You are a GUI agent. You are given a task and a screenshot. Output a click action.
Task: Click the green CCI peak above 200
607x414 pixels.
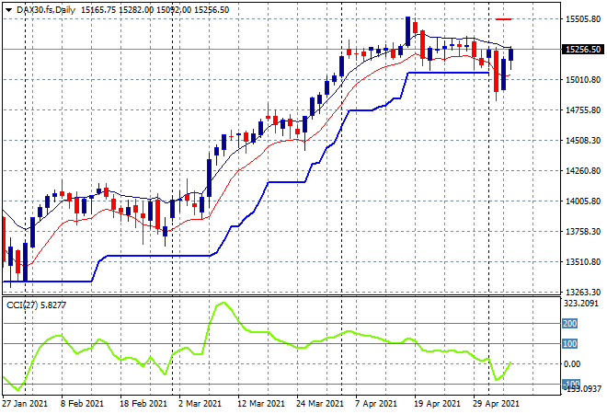223,304
